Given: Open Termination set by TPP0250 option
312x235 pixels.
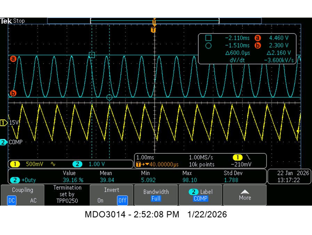Looking at the screenshot, I should tap(67, 194).
